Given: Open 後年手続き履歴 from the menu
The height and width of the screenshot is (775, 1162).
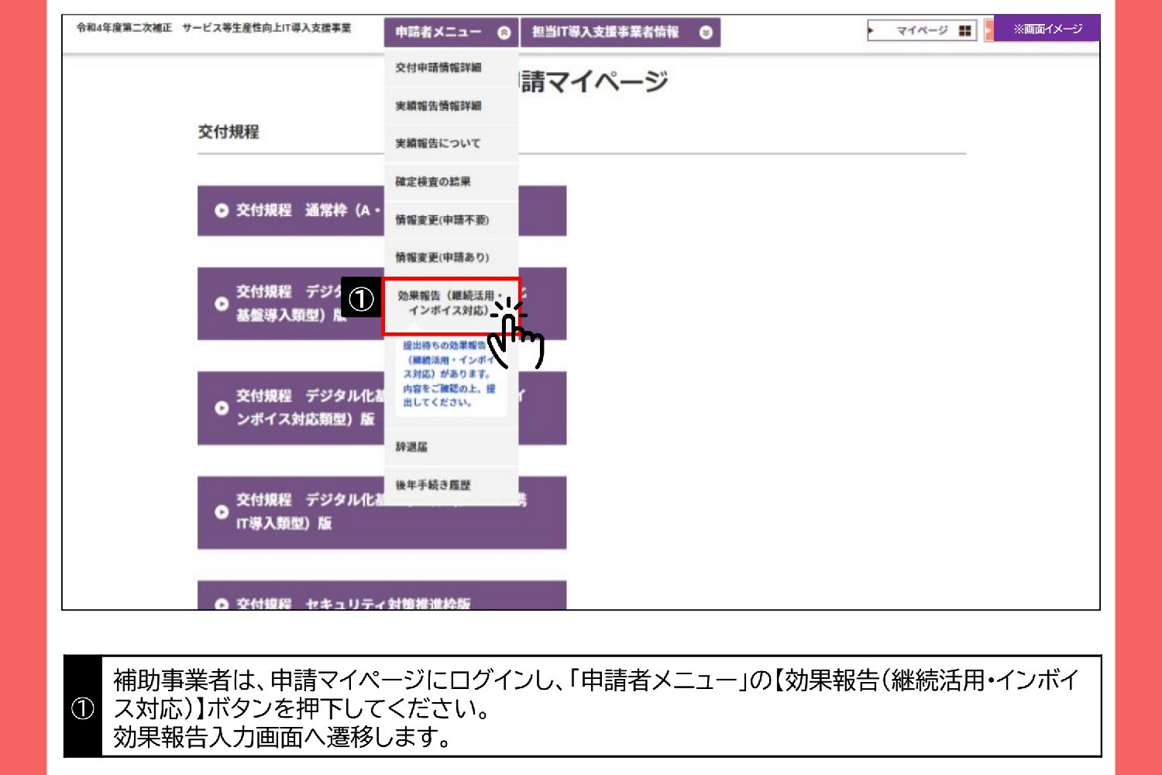Looking at the screenshot, I should pyautogui.click(x=433, y=485).
